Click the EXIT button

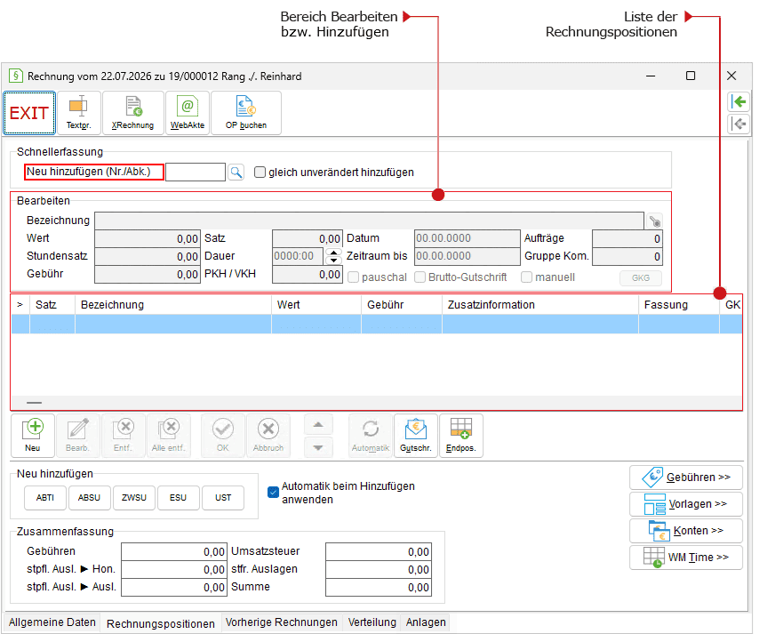[x=29, y=113]
